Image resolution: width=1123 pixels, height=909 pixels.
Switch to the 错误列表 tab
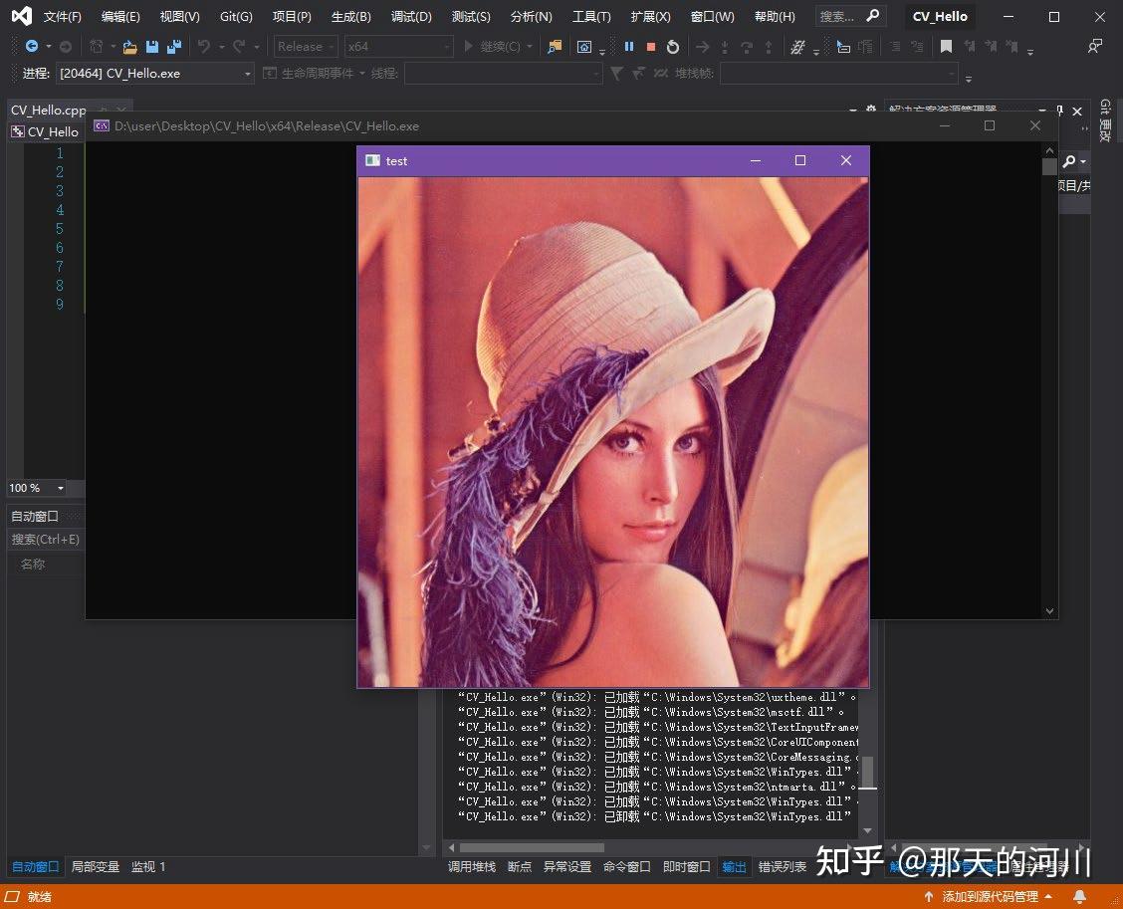(x=783, y=866)
